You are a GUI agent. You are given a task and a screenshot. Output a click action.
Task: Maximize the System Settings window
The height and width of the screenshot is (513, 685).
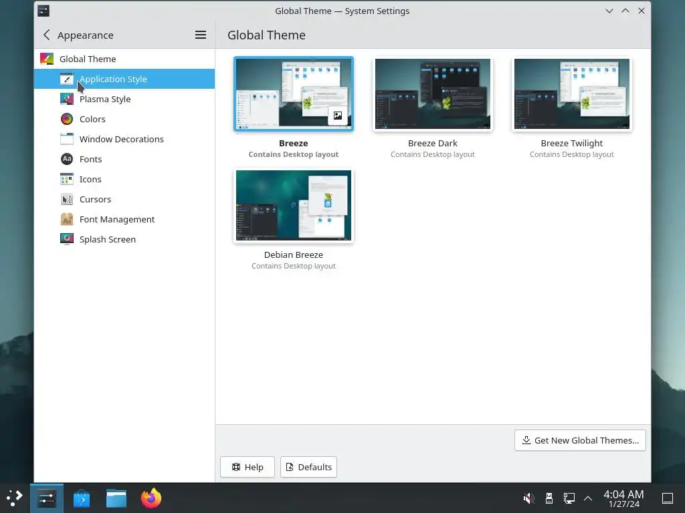625,11
